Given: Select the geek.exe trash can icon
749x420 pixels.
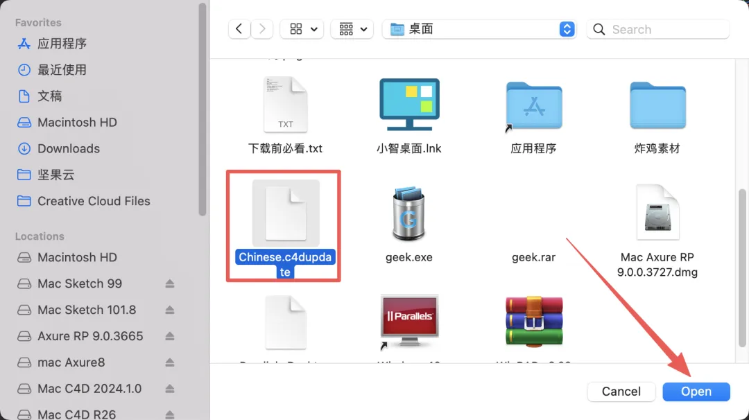Looking at the screenshot, I should 409,213.
